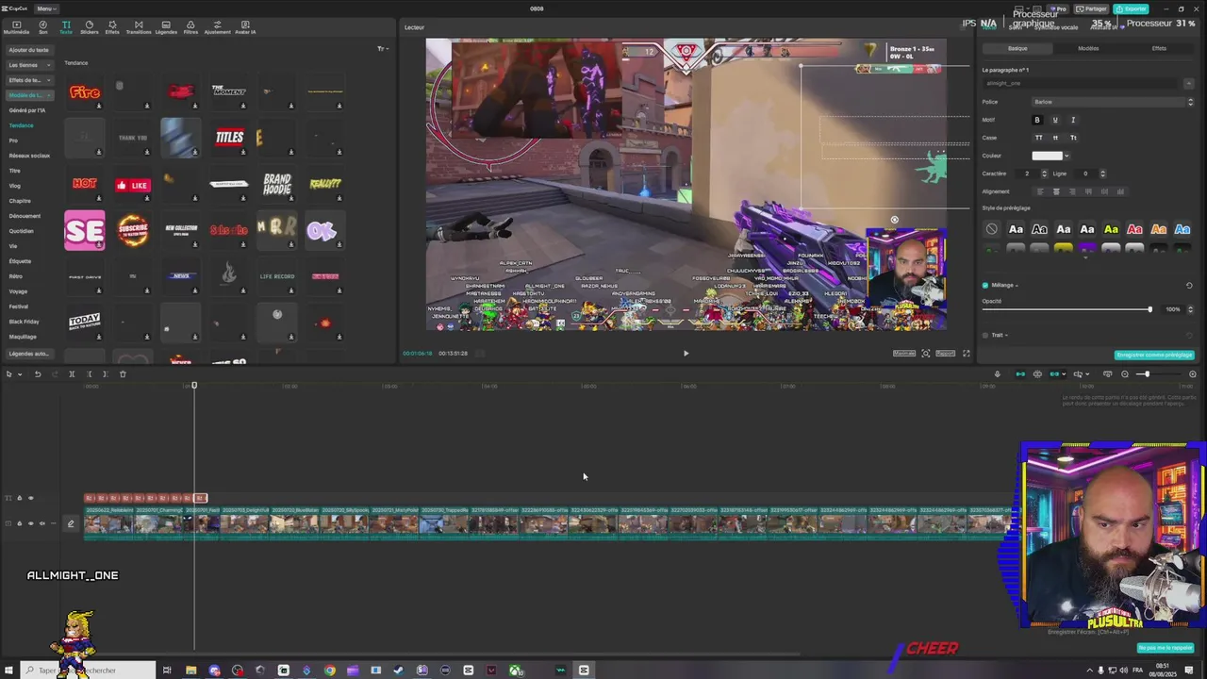Click the white Couleur swatch
This screenshot has width=1207, height=679.
pos(1047,156)
